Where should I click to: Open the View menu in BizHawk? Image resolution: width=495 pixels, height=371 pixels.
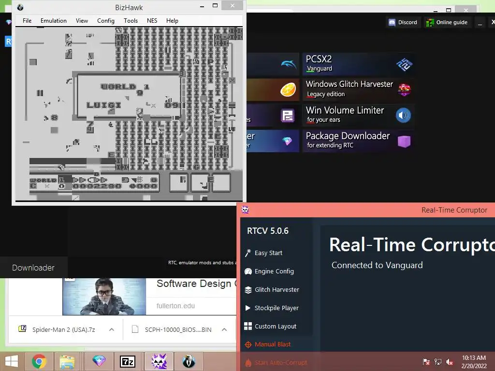pos(82,21)
